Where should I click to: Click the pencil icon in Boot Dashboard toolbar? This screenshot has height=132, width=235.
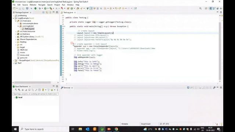click(x=36, y=90)
